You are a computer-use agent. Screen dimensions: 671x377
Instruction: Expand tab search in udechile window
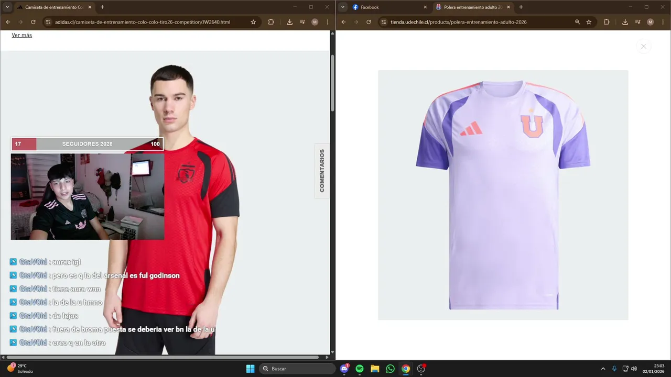click(x=343, y=7)
